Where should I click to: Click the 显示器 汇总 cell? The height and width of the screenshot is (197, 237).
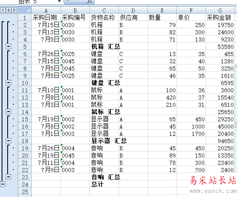click(104, 141)
